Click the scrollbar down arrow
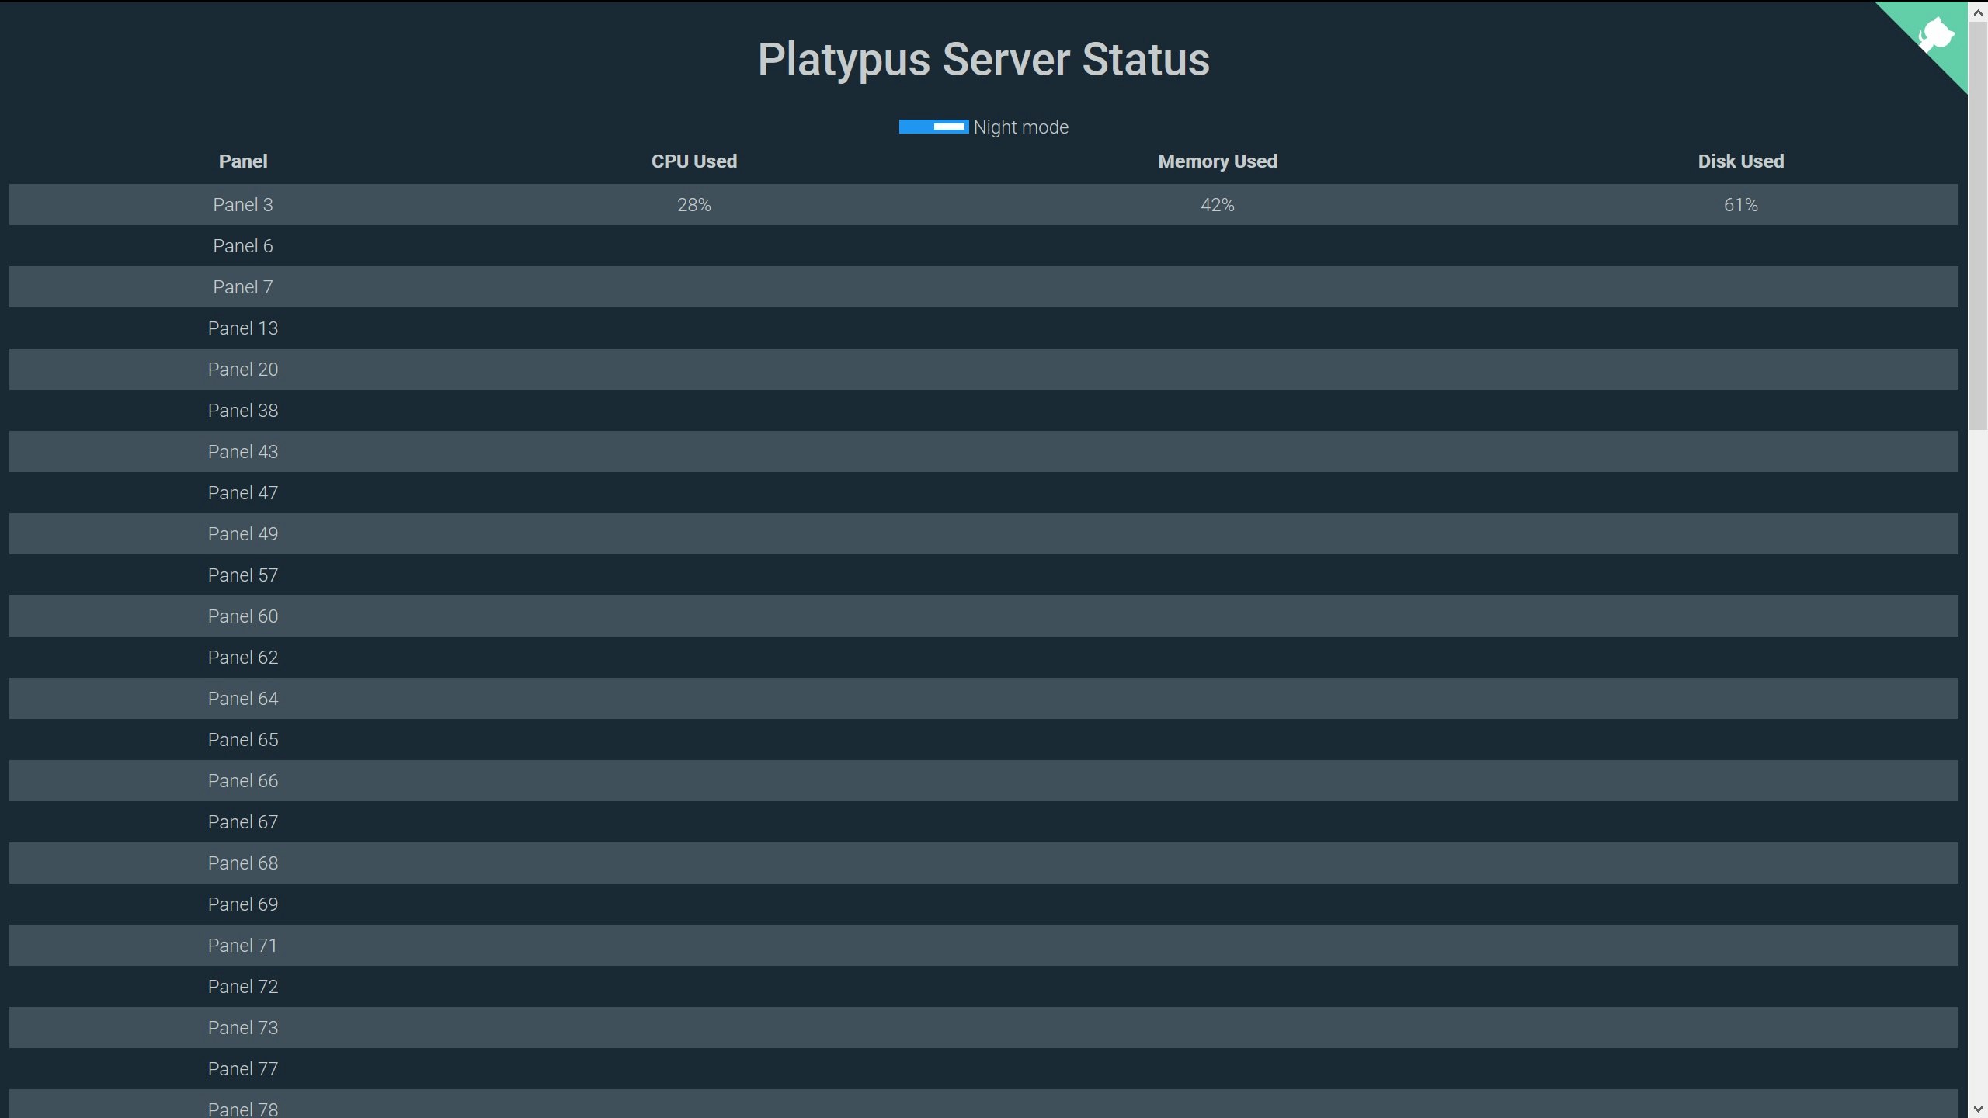This screenshot has height=1118, width=1988. (1979, 1108)
